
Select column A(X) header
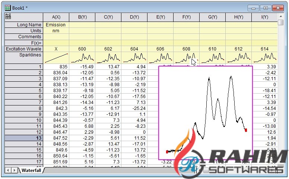[x=56, y=17]
